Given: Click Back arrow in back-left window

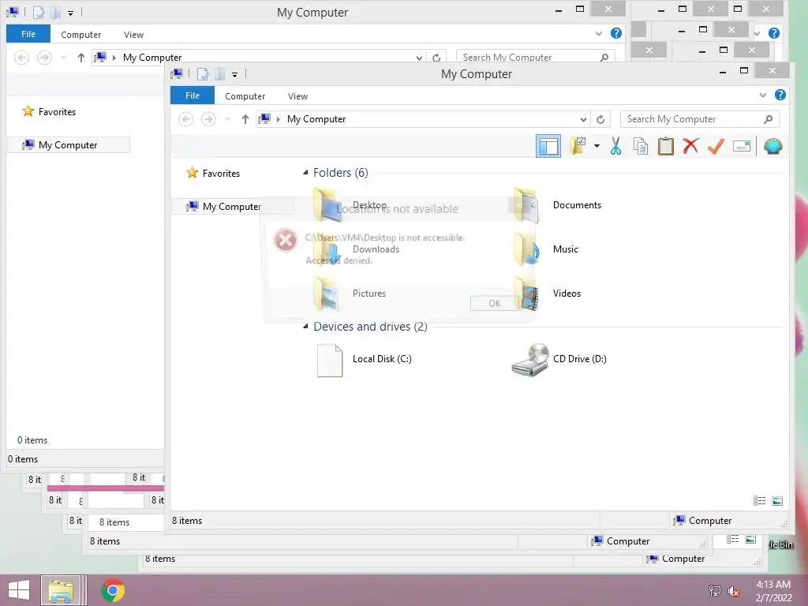Looking at the screenshot, I should coord(21,58).
